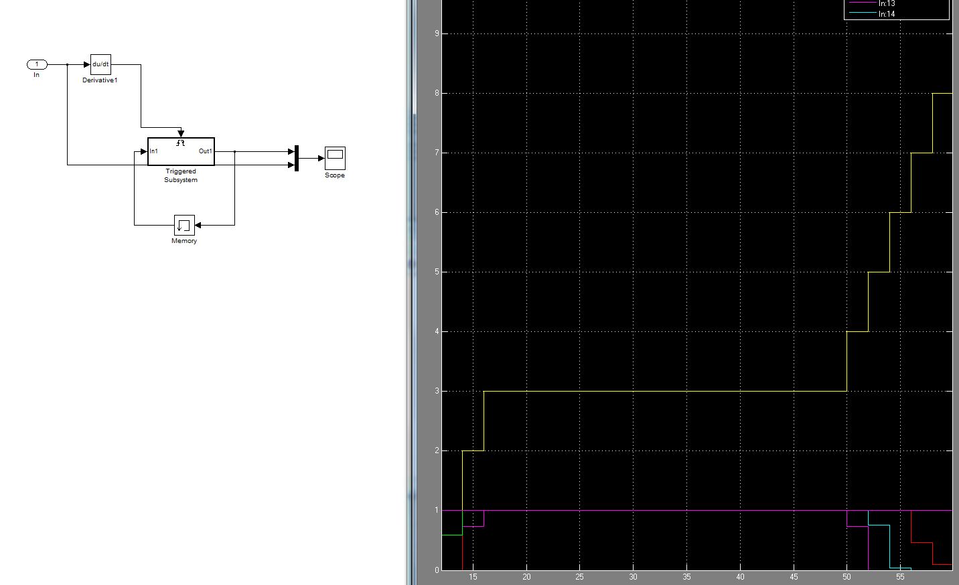Select the Derivative1 du/dt block
The image size is (959, 585).
100,64
